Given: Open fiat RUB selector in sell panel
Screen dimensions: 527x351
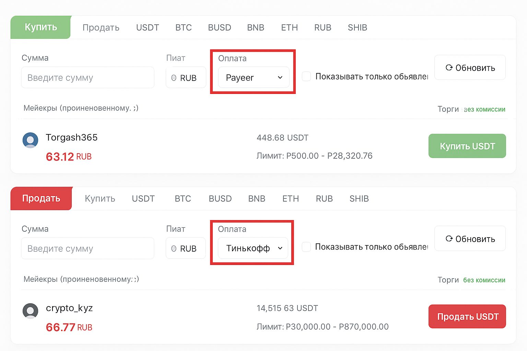Looking at the screenshot, I should coord(186,249).
